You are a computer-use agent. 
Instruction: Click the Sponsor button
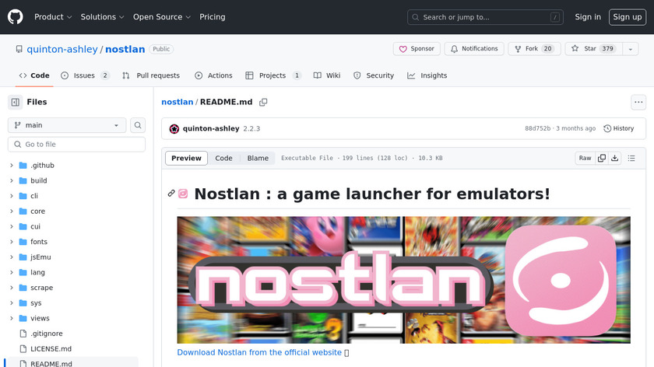(417, 49)
